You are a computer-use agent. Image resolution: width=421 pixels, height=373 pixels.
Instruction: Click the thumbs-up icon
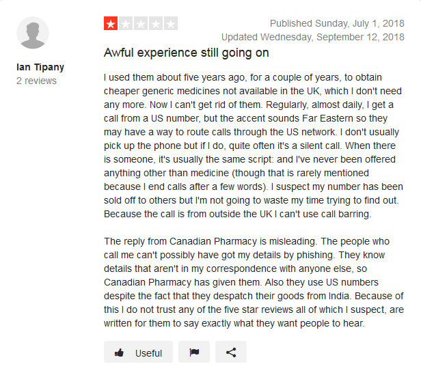[119, 353]
